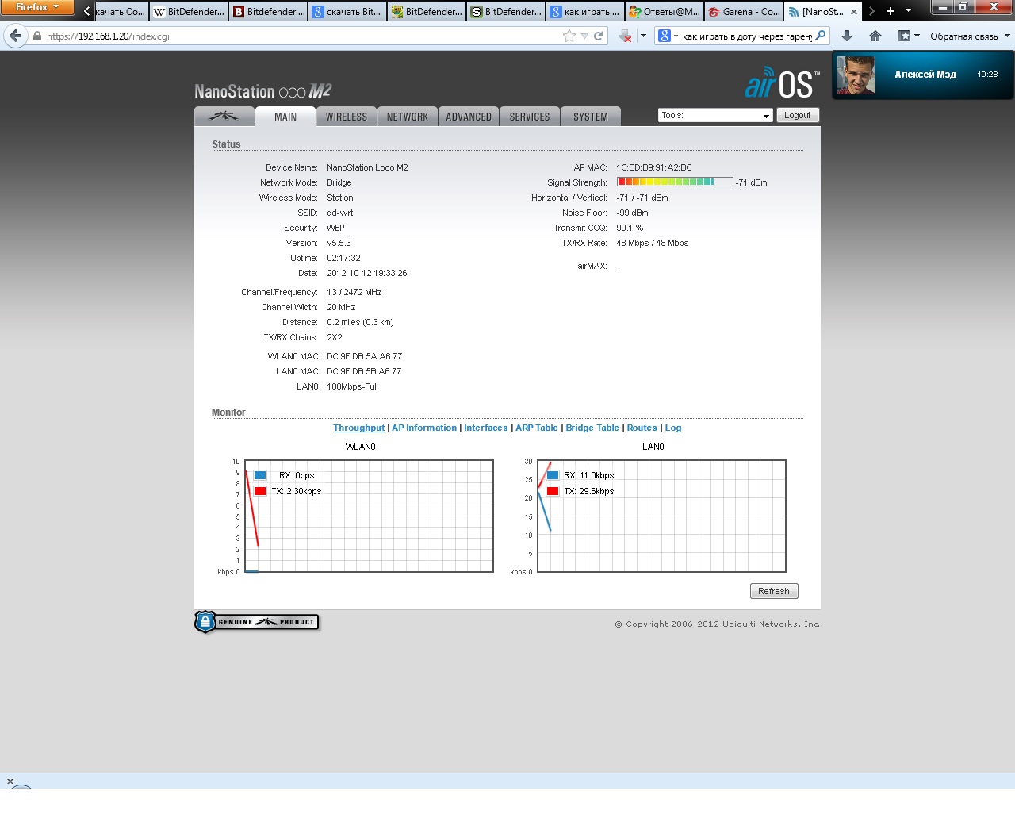
Task: Click the 48 Mbps / 48 Mbps rate value
Action: pos(653,243)
